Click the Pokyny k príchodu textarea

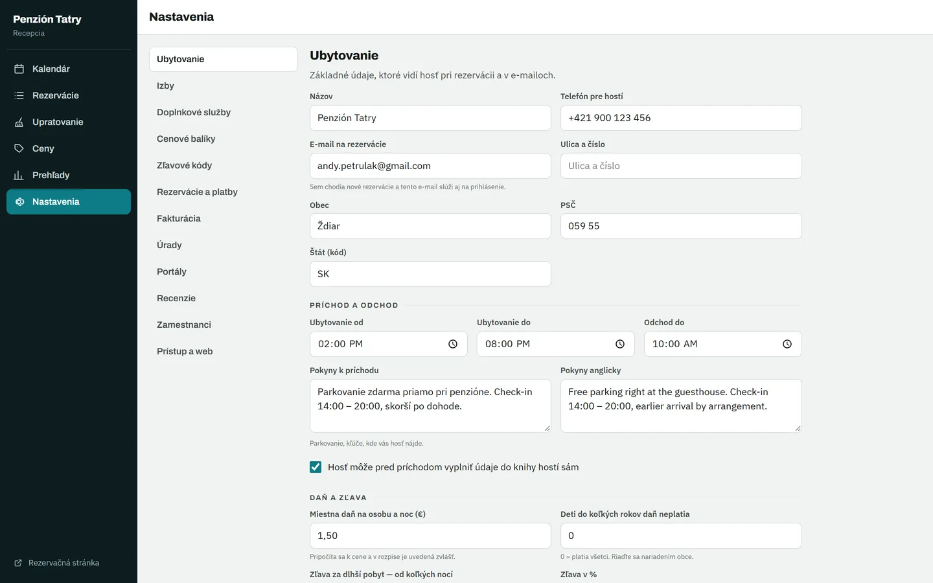430,406
